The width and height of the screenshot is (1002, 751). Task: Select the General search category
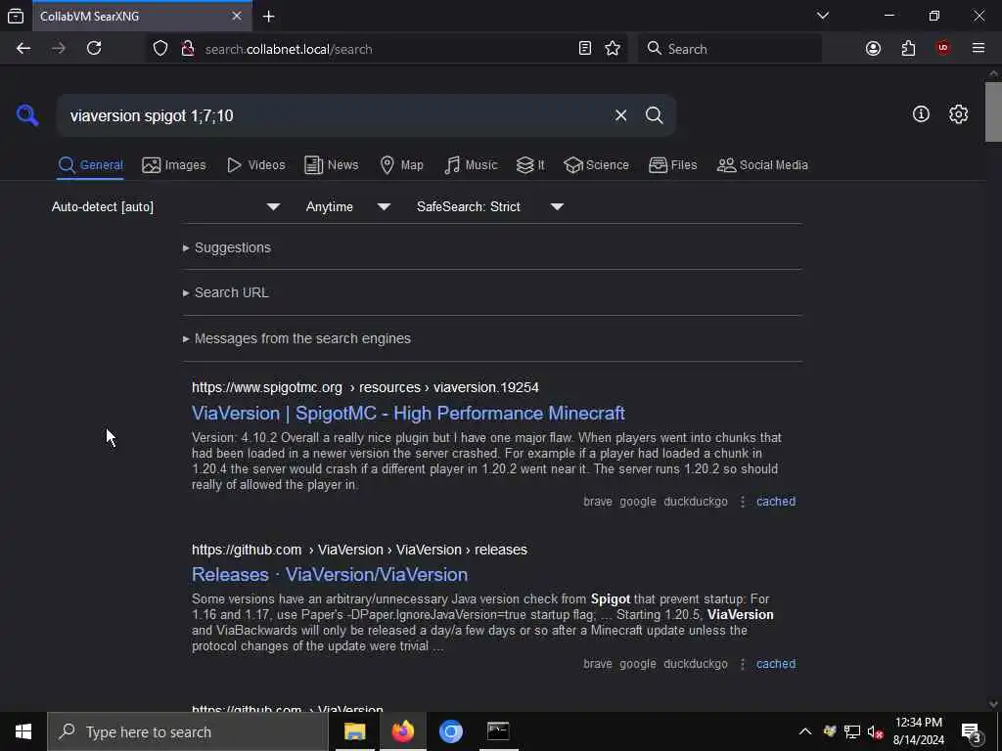coord(90,165)
